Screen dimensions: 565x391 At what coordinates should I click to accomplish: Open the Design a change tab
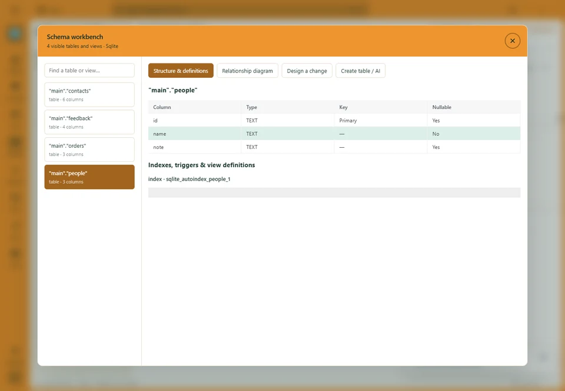pyautogui.click(x=307, y=71)
